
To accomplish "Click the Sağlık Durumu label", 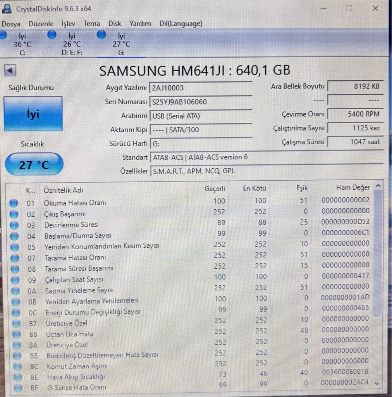I will click(31, 88).
